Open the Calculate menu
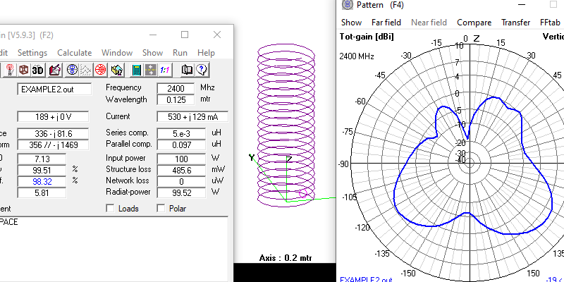 [x=74, y=53]
